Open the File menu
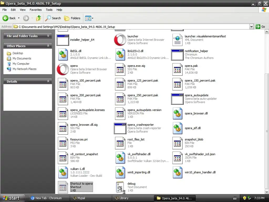The height and width of the screenshot is (202, 269). [x=5, y=10]
